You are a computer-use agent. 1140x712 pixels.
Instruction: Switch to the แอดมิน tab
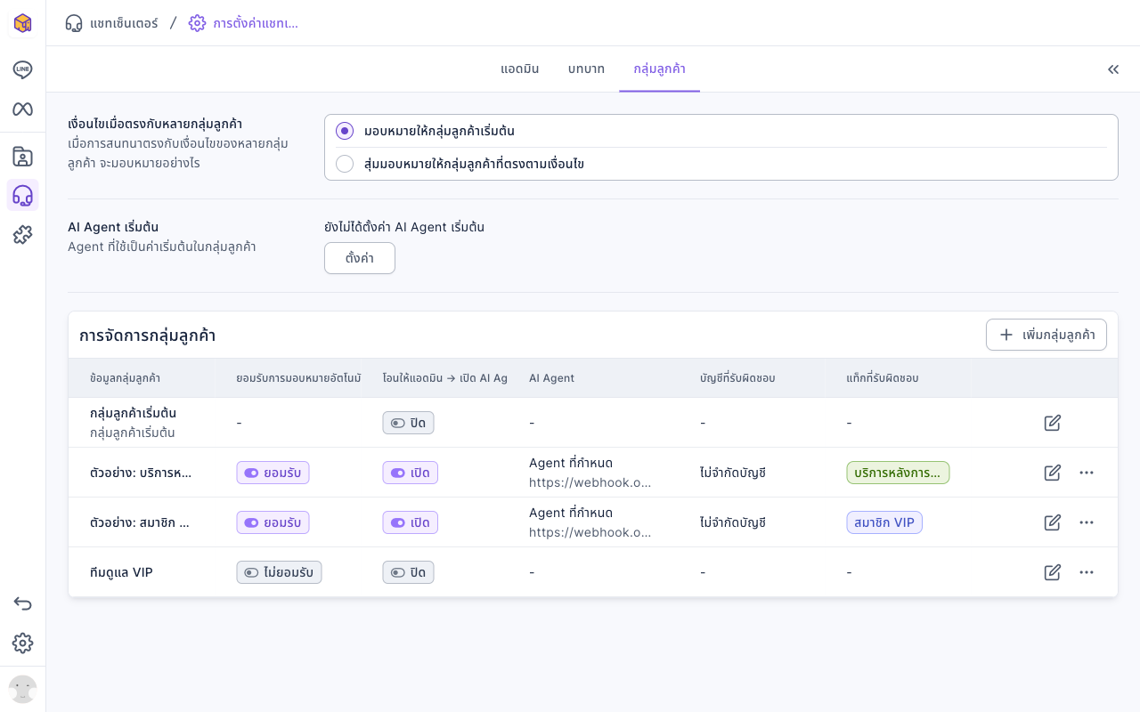point(520,69)
